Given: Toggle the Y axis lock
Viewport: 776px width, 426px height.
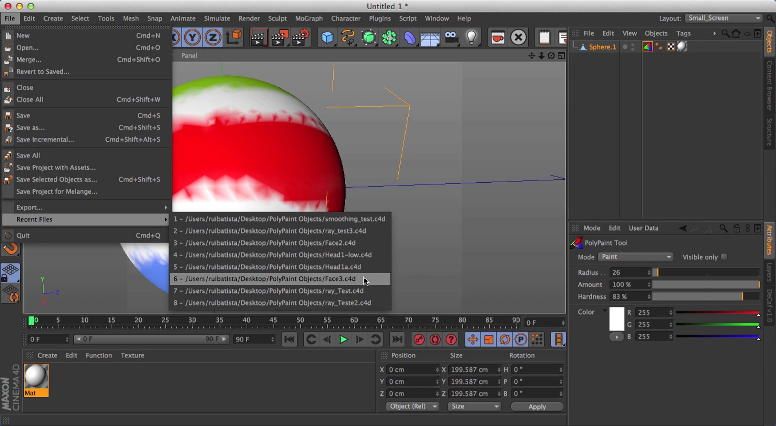Looking at the screenshot, I should [x=192, y=37].
